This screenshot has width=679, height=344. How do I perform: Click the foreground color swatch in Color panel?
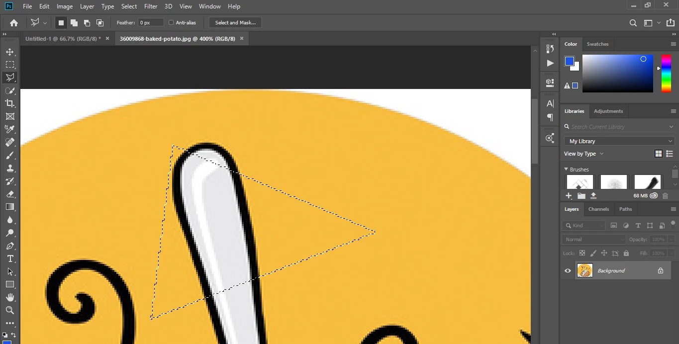(570, 61)
